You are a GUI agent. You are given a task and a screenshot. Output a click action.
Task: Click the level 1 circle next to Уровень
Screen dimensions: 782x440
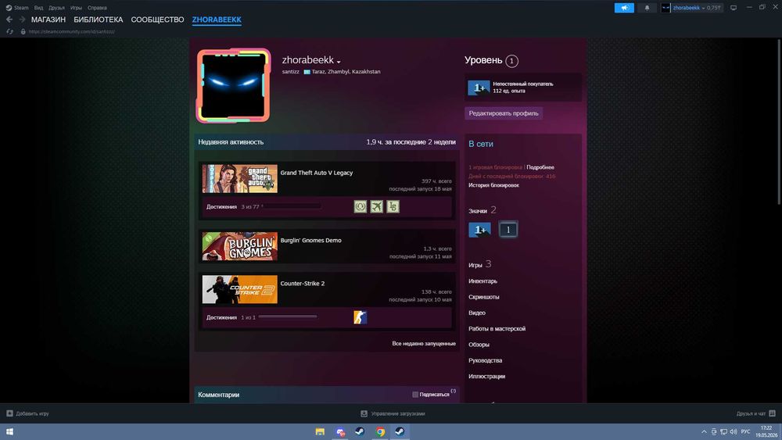click(x=511, y=61)
